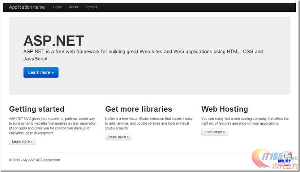Click the Get more libraries heading
Viewport: 300px width, 172px height.
point(138,109)
